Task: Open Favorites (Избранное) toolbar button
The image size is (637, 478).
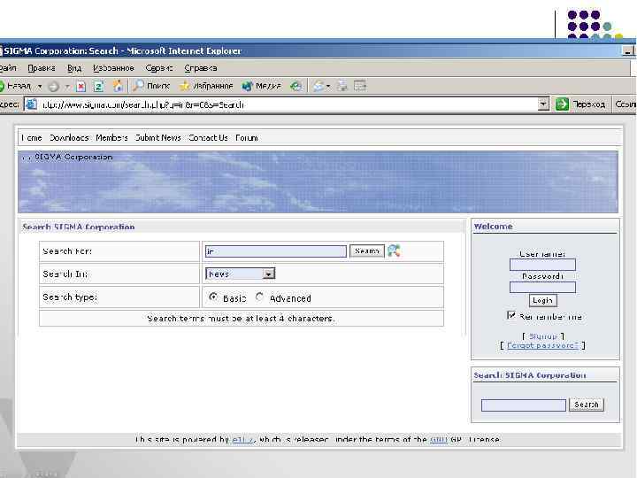Action: coord(206,86)
